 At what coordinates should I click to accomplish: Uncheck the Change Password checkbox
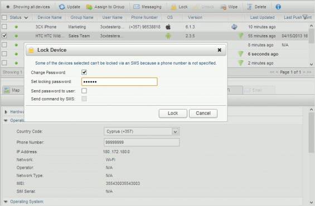tap(84, 72)
